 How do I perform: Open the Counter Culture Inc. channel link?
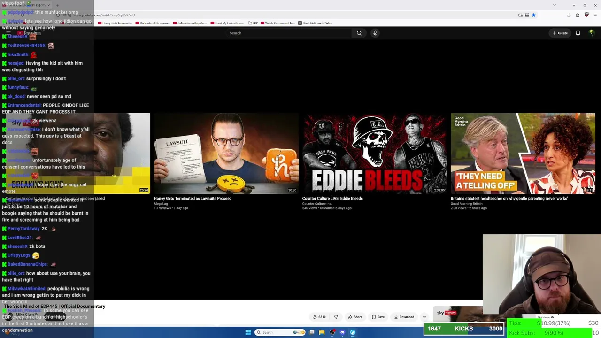point(317,204)
